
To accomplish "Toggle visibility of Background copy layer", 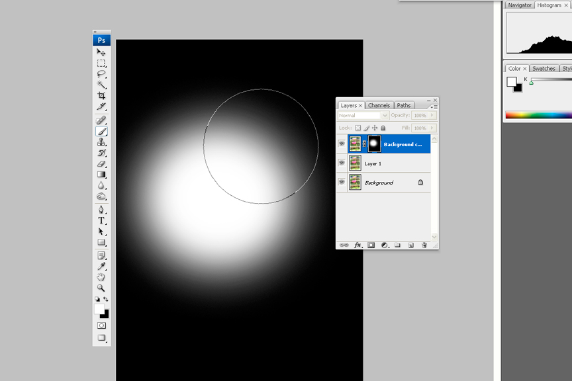I will pyautogui.click(x=342, y=144).
